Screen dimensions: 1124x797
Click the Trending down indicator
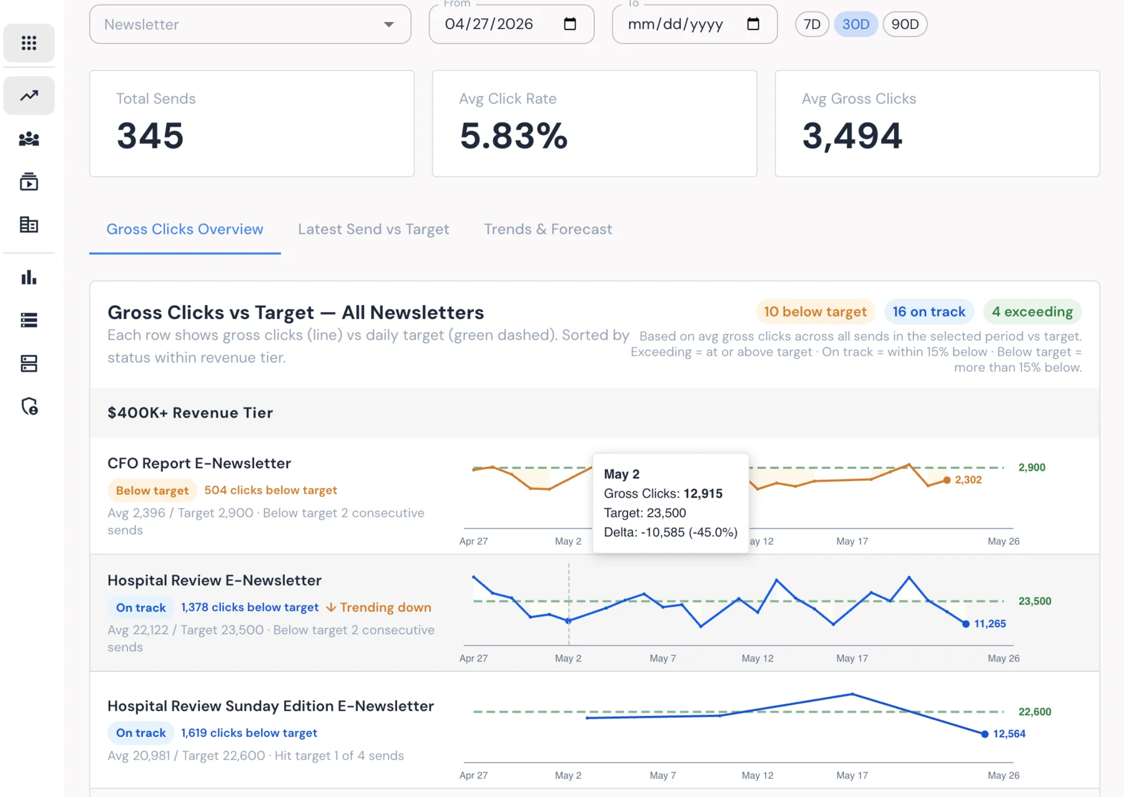point(378,607)
